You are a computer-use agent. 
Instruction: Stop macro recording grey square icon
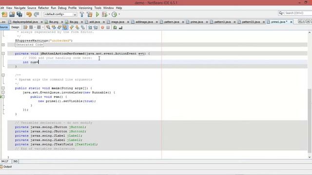coord(108,27)
